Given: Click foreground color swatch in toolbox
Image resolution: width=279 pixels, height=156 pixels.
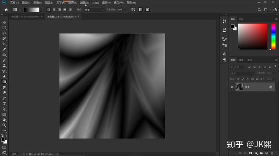Looking at the screenshot, I should pos(3,140).
